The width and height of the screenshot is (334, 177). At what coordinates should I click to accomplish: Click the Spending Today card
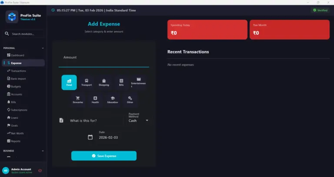point(207,29)
